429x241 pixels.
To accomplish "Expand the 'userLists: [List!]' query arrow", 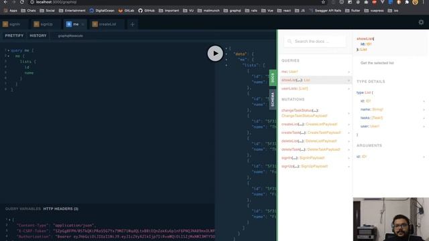I will (x=349, y=89).
